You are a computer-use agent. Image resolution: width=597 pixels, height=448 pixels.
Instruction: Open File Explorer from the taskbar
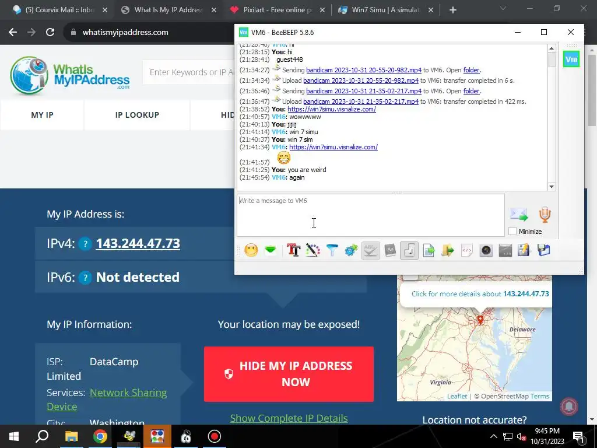tap(71, 436)
